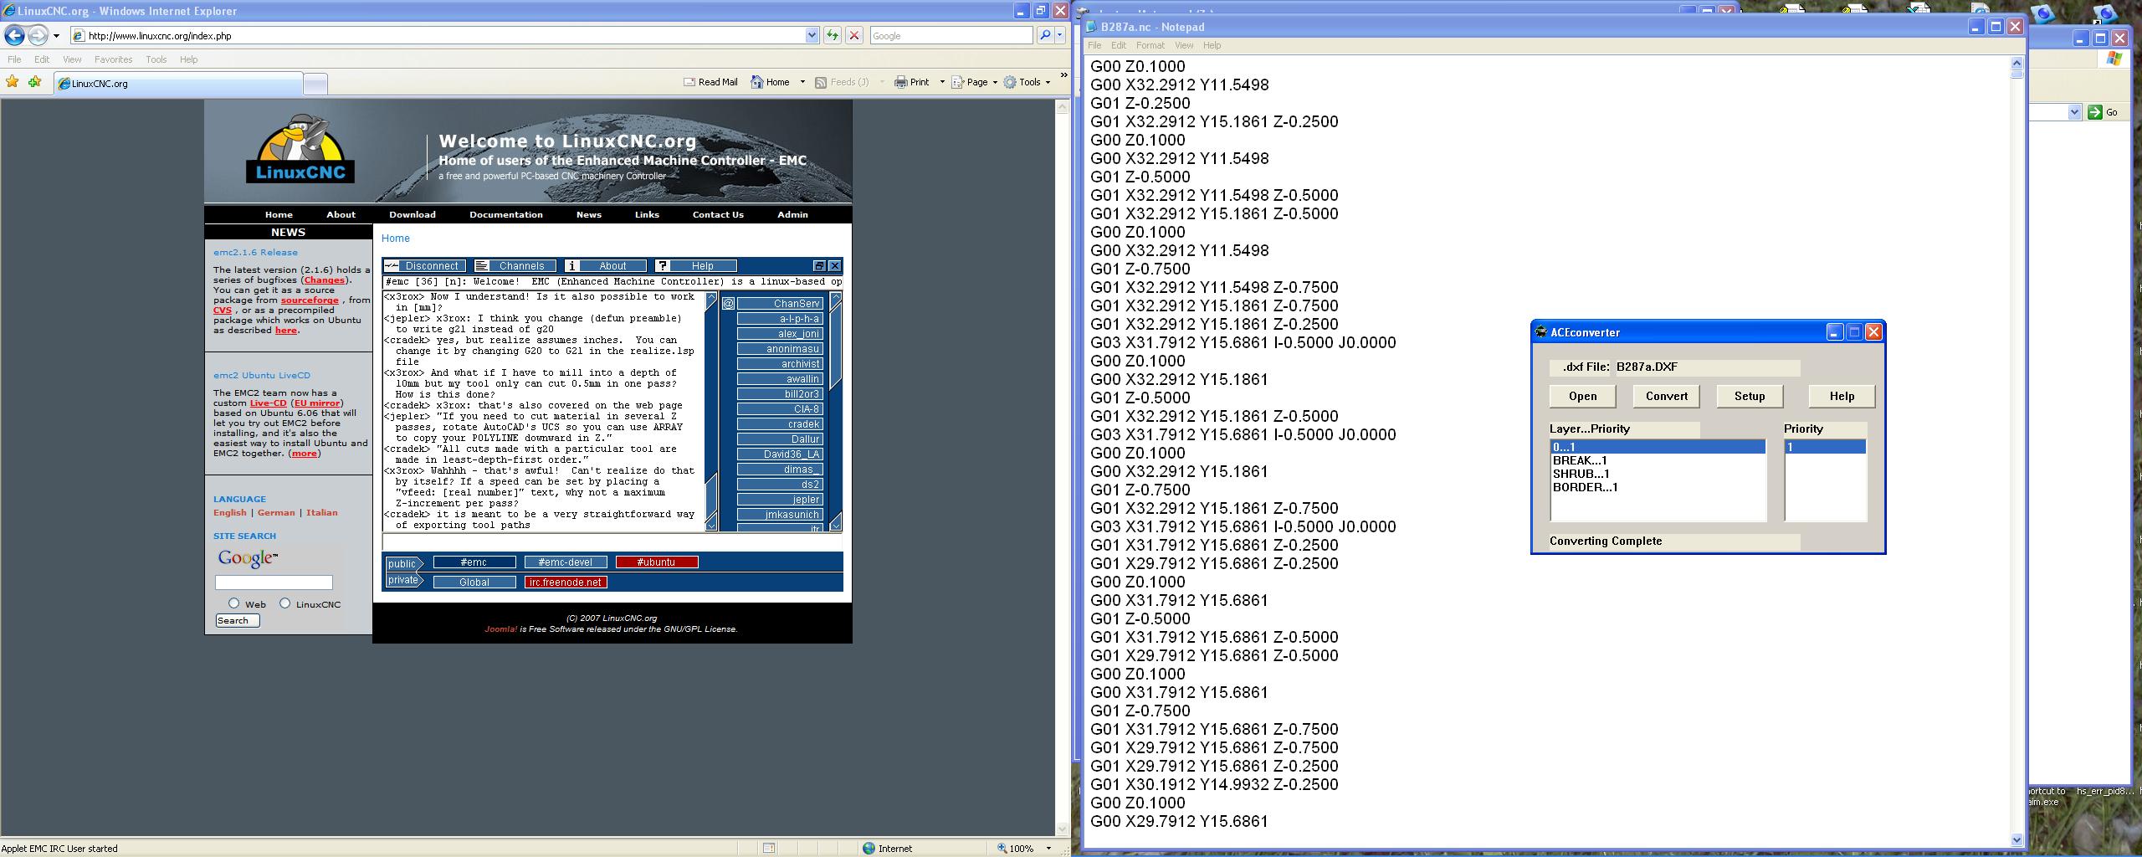
Task: Click the Notepad vertical scrollbar thumb
Action: (2016, 74)
